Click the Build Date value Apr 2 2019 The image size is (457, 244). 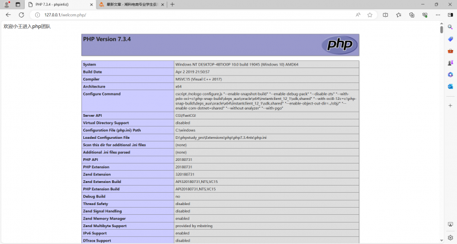click(192, 72)
